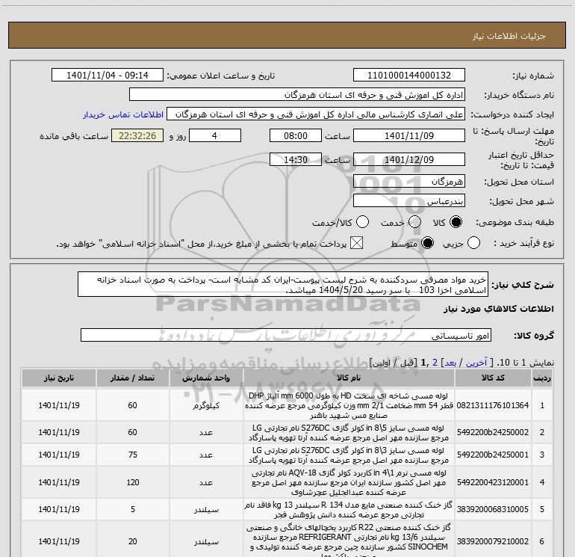Select the جزیی purchase type radio
This screenshot has height=557, width=575.
[473, 243]
